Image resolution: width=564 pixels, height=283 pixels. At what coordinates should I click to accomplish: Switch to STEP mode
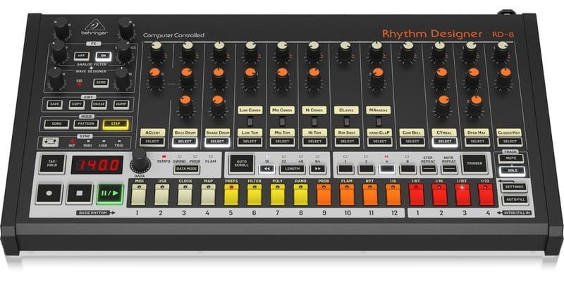click(115, 124)
